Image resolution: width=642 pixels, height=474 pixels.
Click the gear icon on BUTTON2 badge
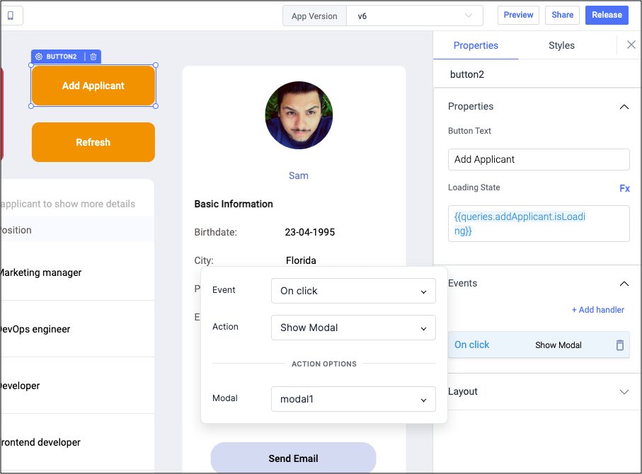(39, 56)
